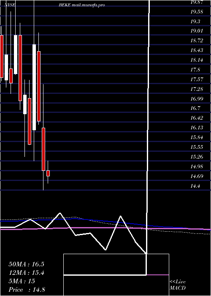This screenshot has width=211, height=296.
Task: Click the BEKE mail.munafa.pro title text
Action: point(82,5)
